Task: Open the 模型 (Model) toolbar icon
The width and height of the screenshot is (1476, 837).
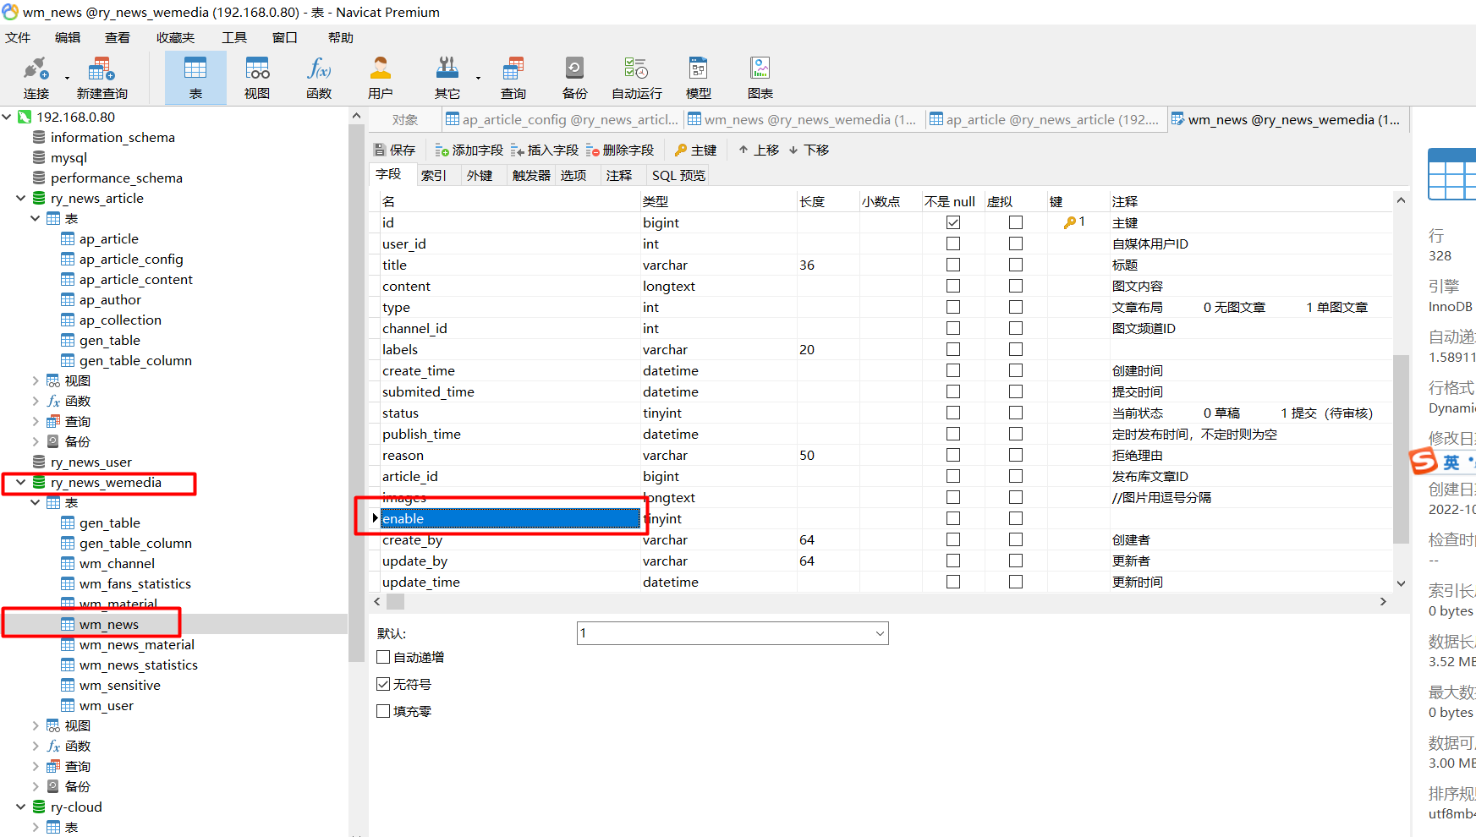Action: point(698,76)
